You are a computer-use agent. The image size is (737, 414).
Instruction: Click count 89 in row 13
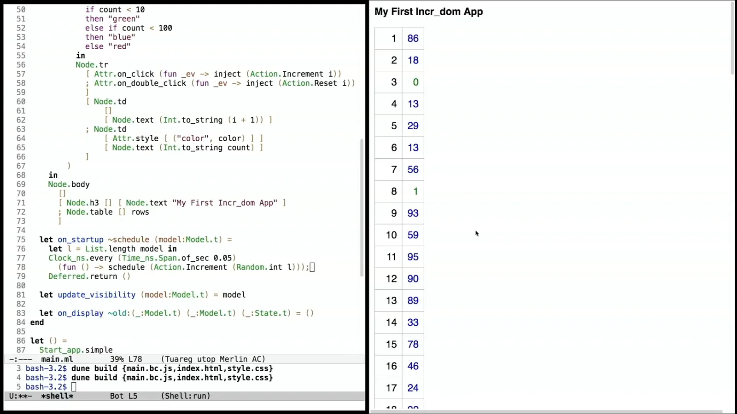click(413, 300)
